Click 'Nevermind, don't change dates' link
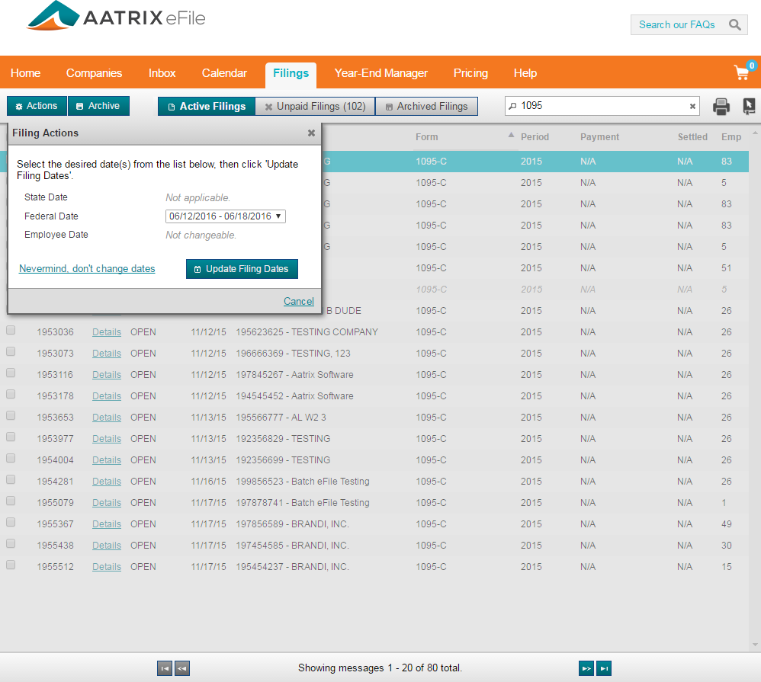 pyautogui.click(x=87, y=269)
